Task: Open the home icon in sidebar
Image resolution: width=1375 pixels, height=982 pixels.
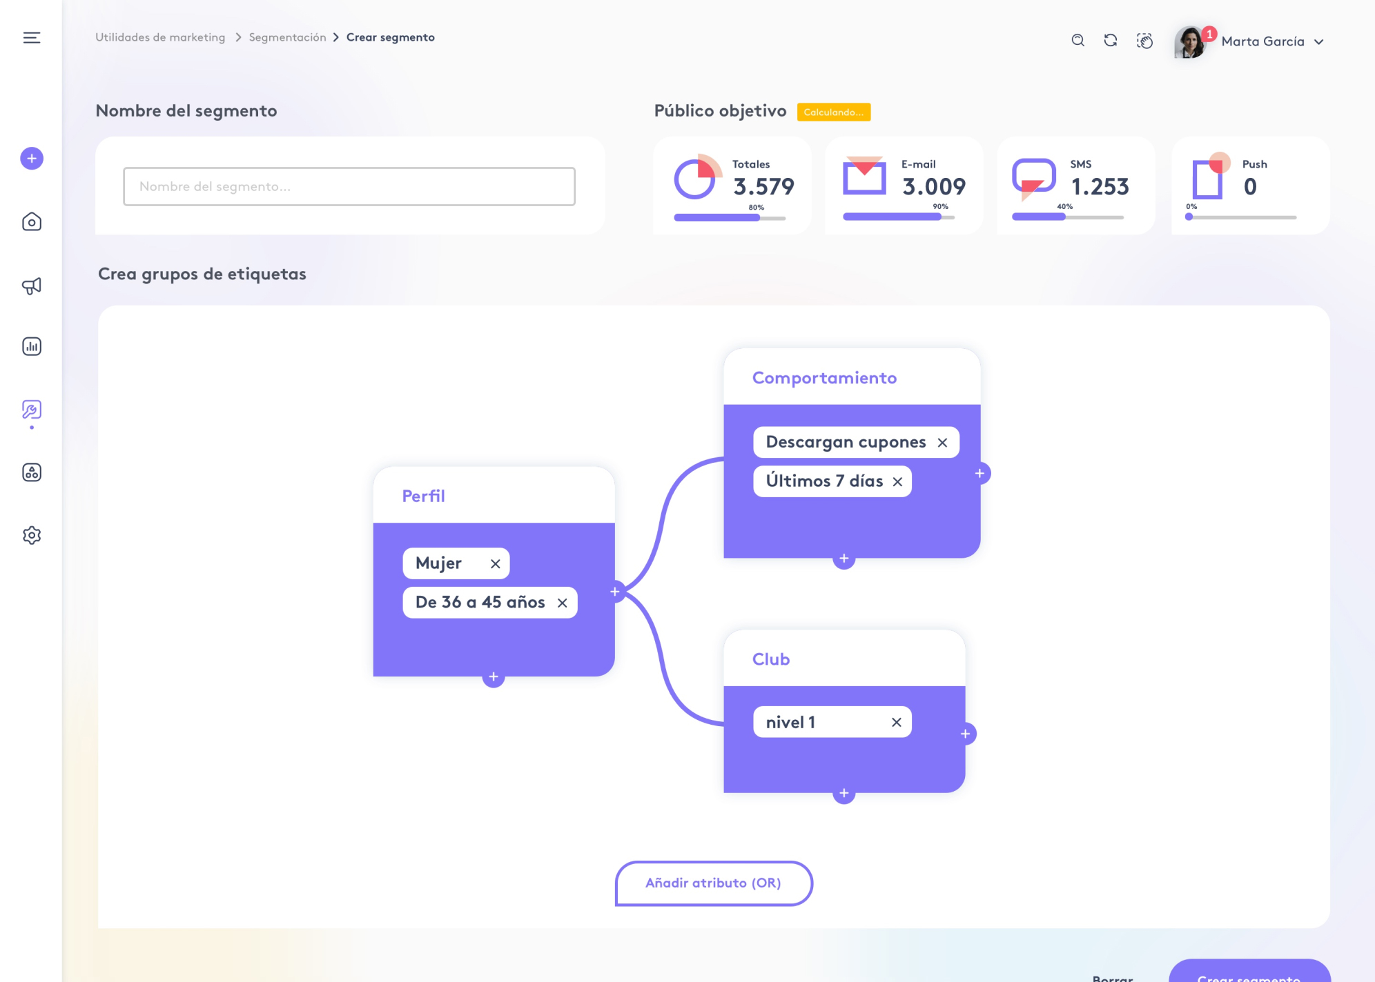Action: click(32, 222)
